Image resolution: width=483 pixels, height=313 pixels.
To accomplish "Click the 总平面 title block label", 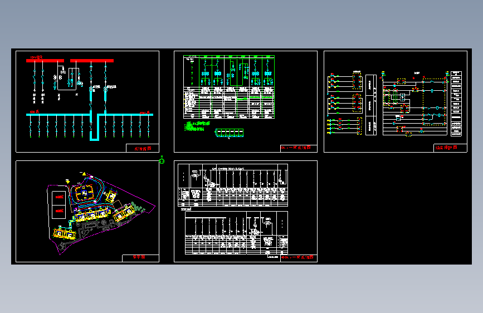I will coord(139,257).
